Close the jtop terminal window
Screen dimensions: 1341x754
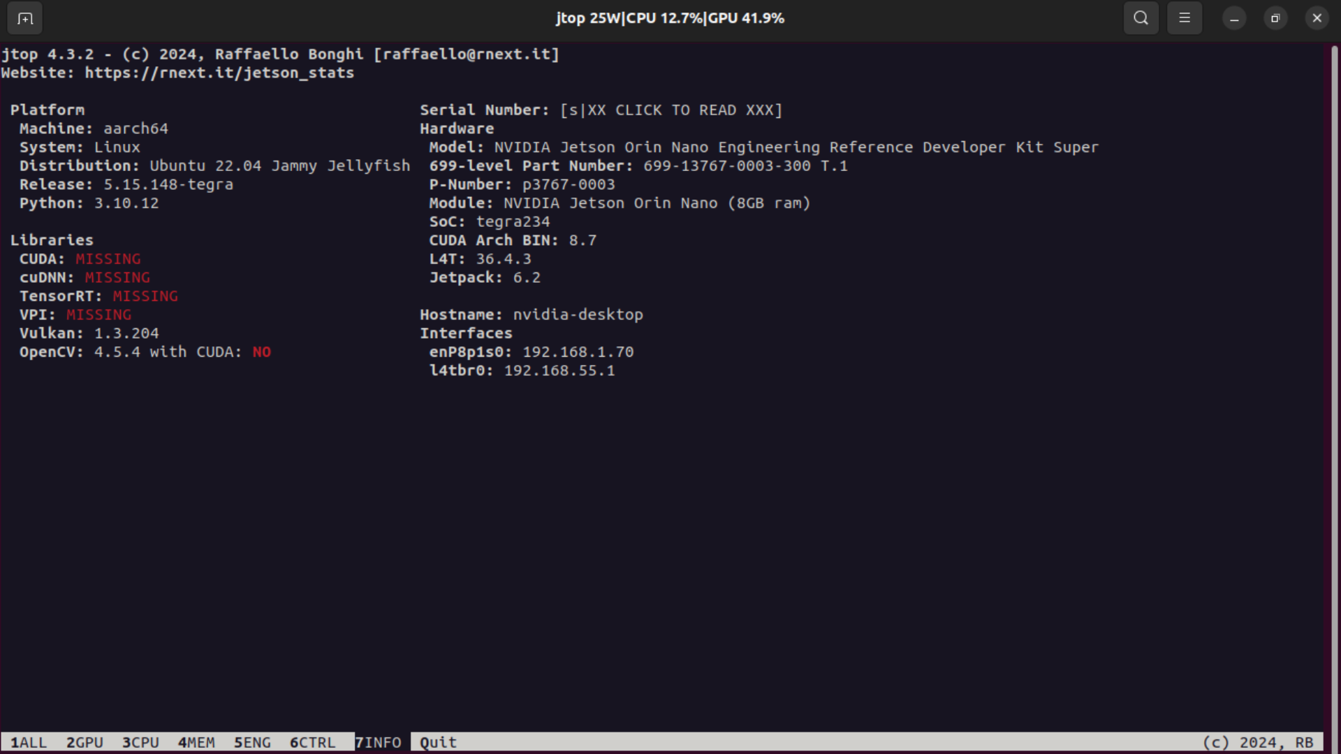tap(1317, 19)
